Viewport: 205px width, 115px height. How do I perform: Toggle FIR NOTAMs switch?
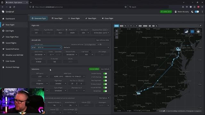coord(105,91)
